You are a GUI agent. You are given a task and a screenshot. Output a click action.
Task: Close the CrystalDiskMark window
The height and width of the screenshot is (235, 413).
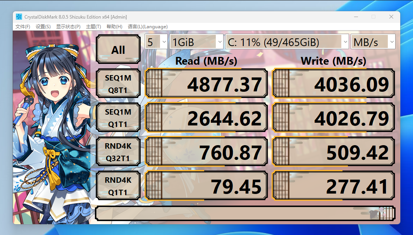point(391,17)
